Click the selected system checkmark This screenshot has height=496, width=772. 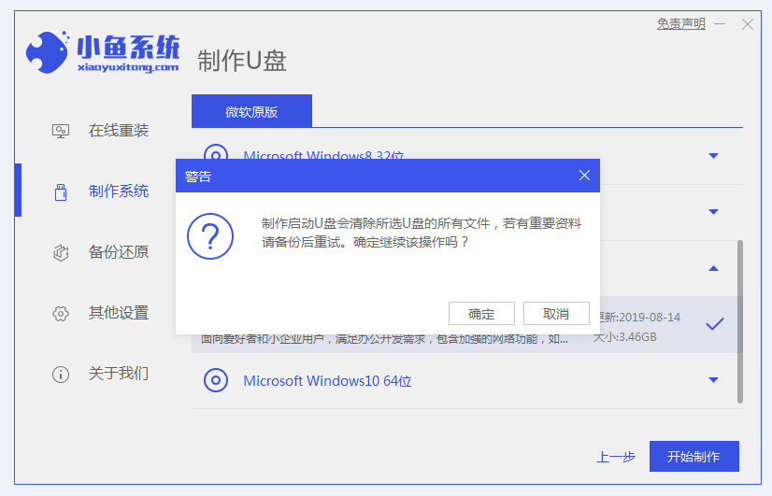tap(714, 324)
